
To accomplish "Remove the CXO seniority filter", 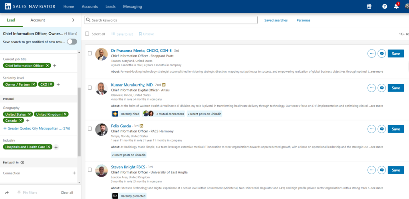I will click(x=51, y=85).
